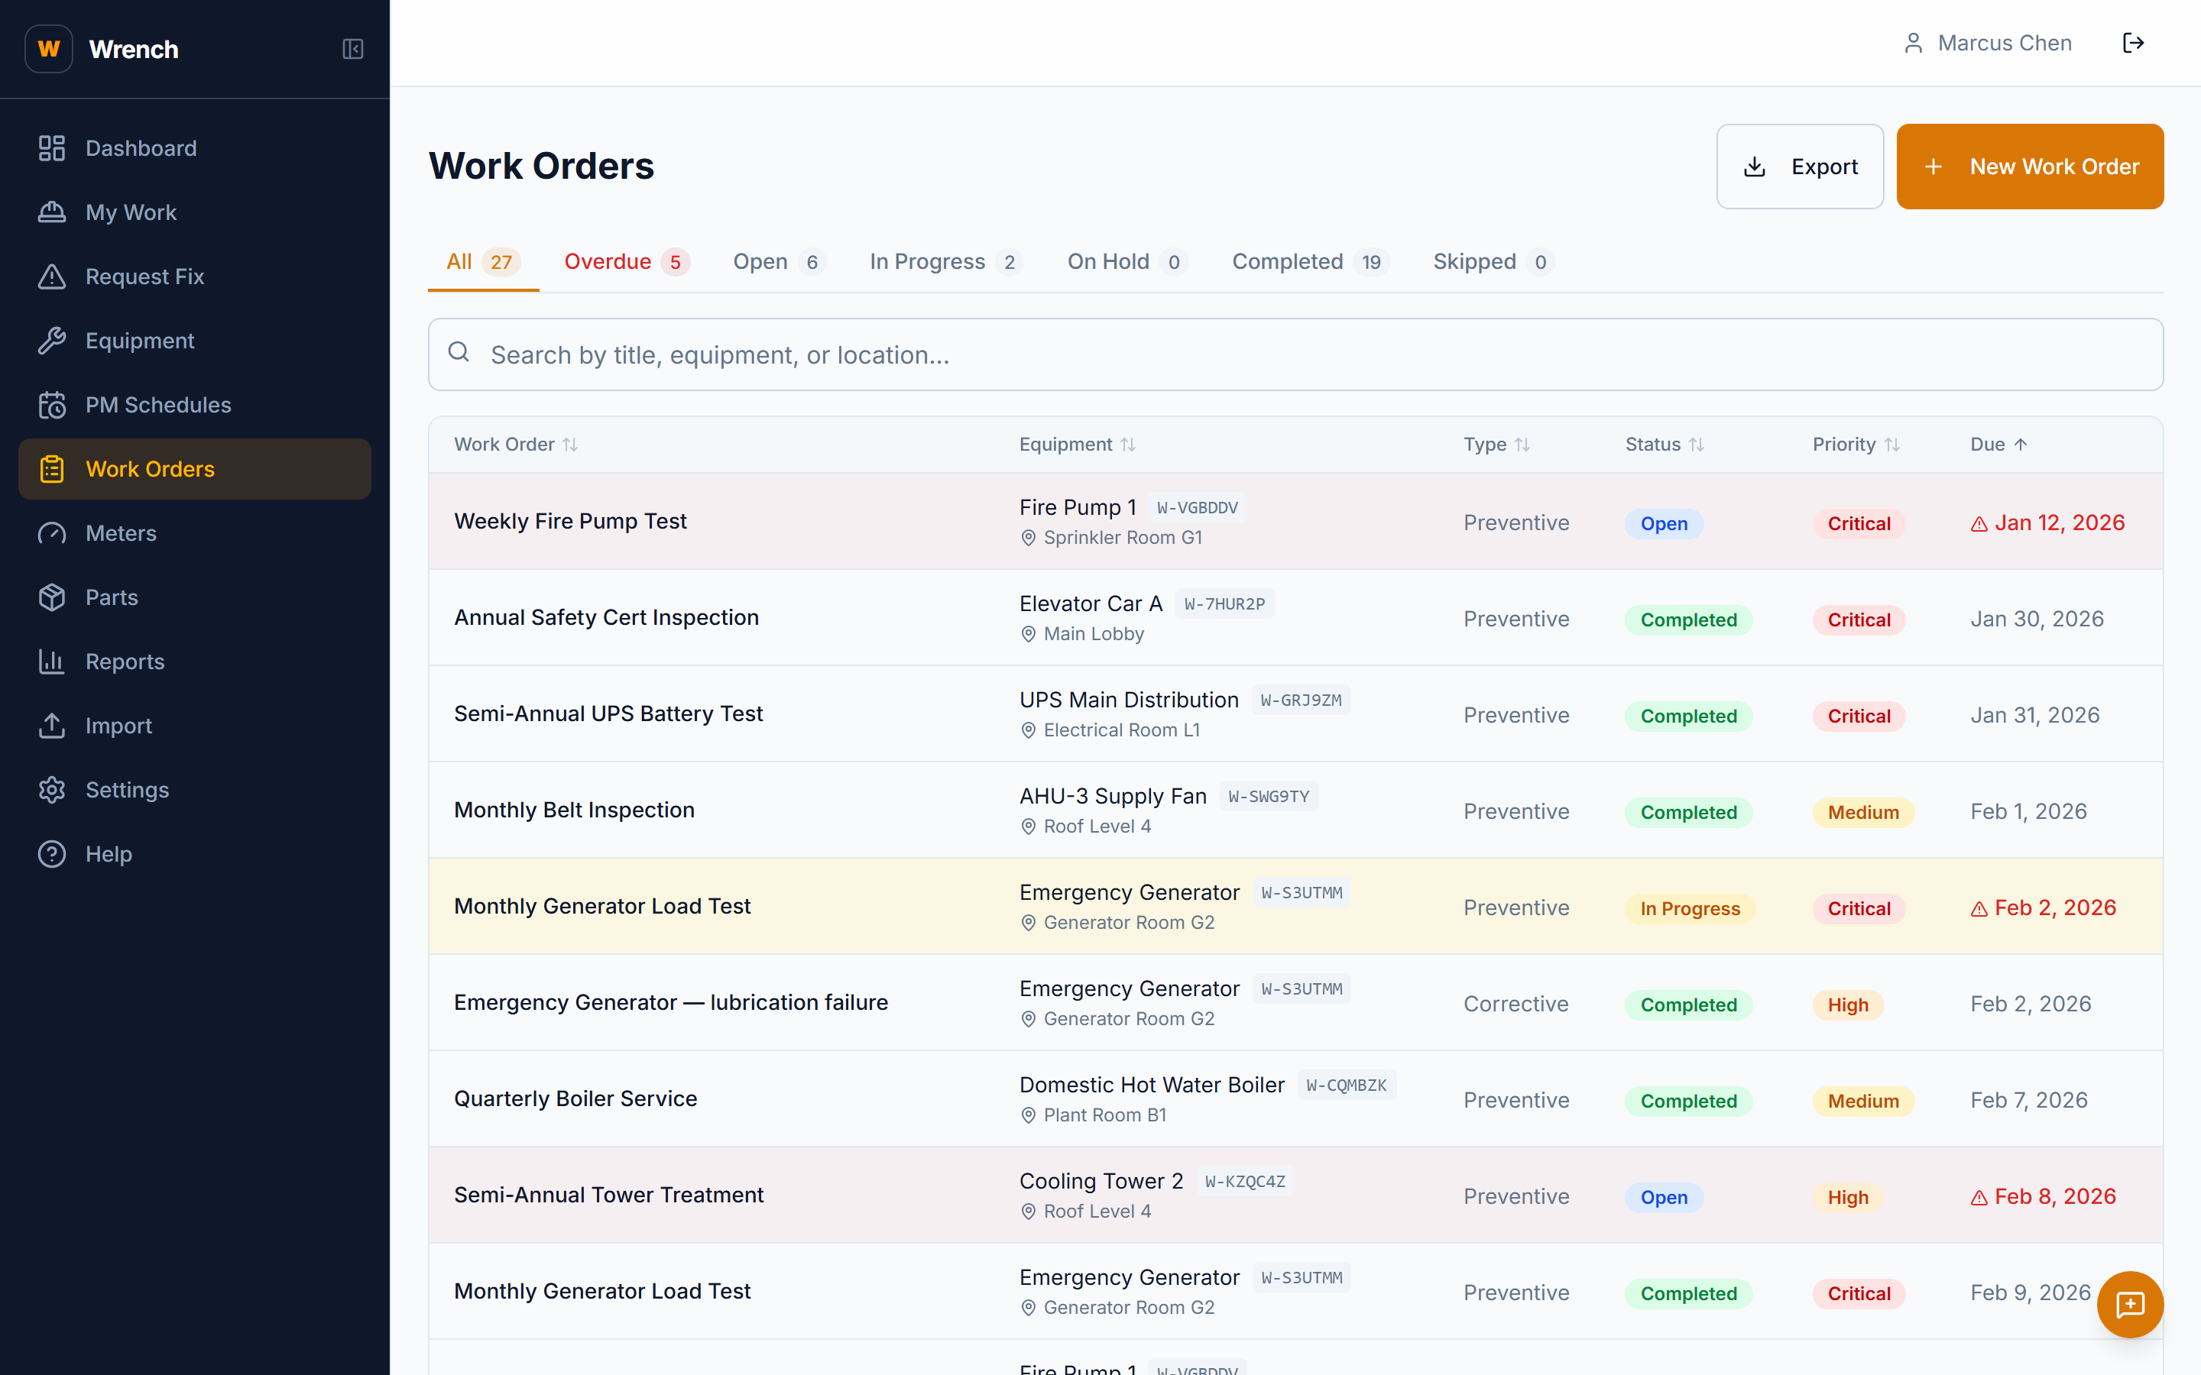Click the Meters gauge icon
The image size is (2201, 1375).
52,533
